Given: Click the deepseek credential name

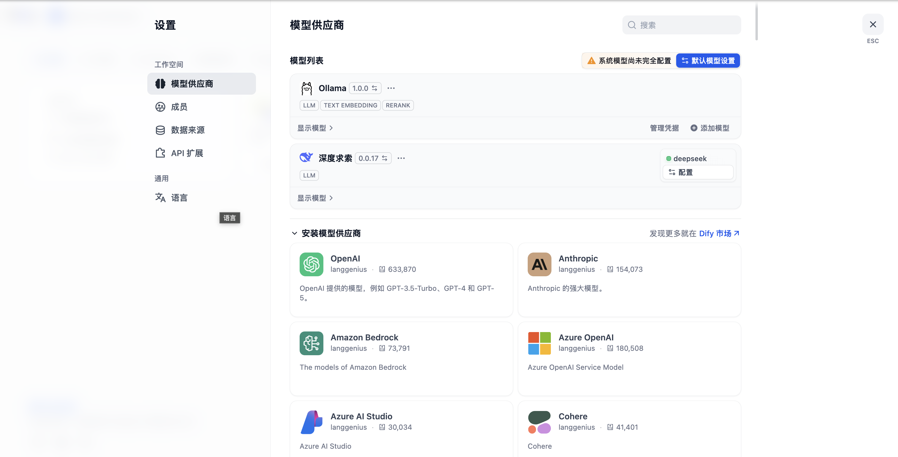Looking at the screenshot, I should click(690, 158).
